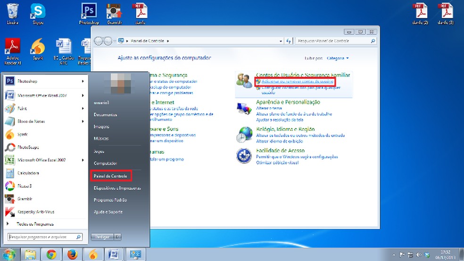
Task: Open the Recycle Bin desktop icon
Action: (x=12, y=14)
